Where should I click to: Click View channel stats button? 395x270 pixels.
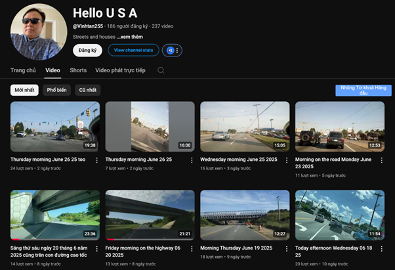point(133,50)
